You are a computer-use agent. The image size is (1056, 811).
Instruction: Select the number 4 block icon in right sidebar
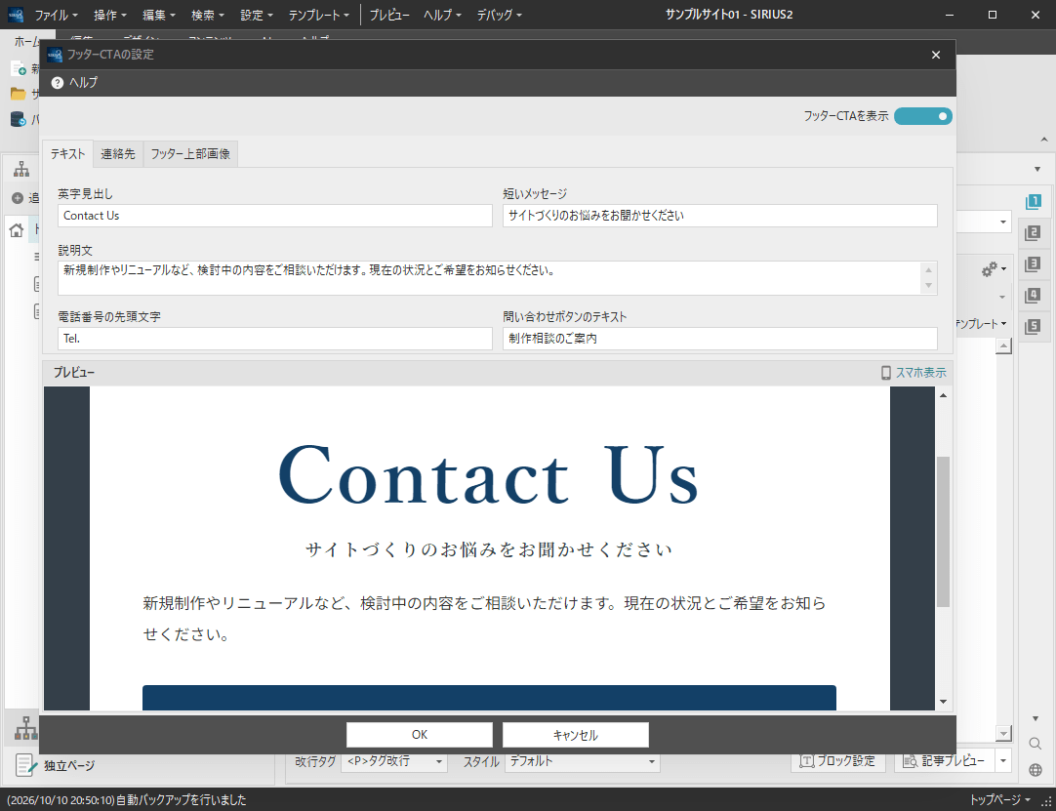(x=1032, y=295)
